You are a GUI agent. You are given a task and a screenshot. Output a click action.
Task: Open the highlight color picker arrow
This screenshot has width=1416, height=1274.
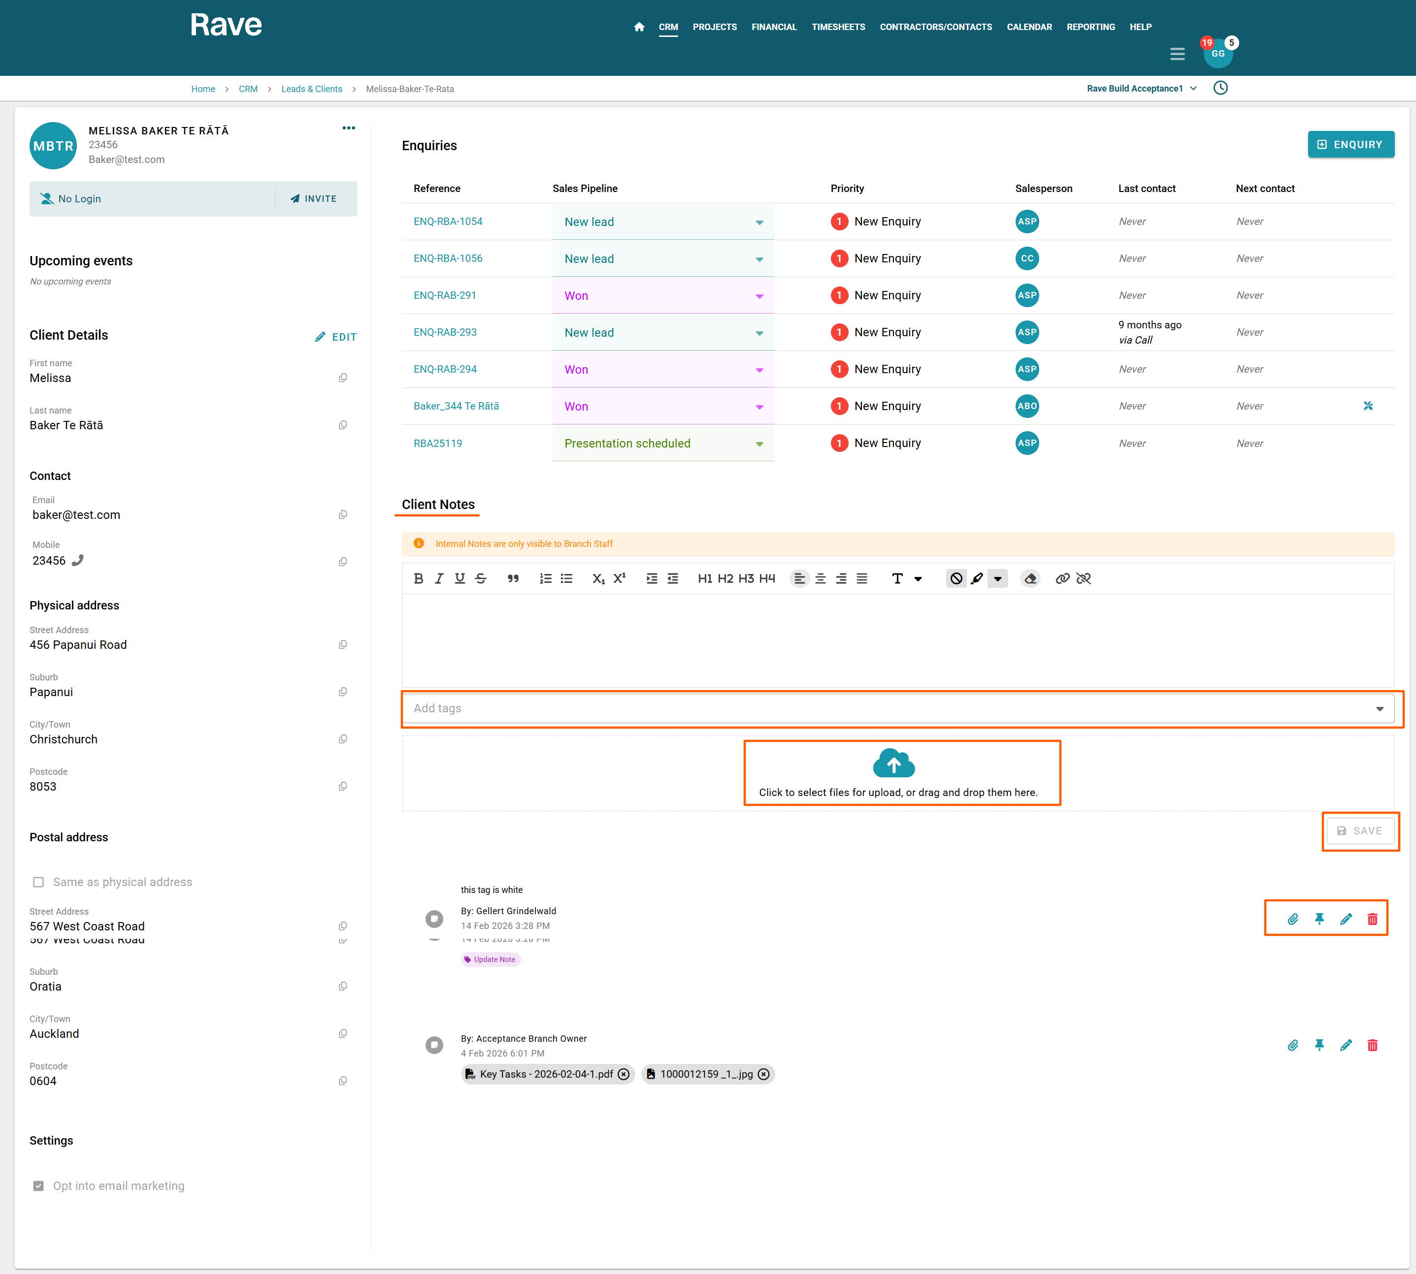pos(997,578)
